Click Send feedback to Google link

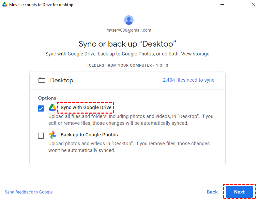coord(29,192)
